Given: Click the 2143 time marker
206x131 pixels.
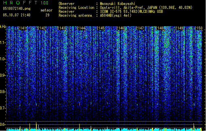Looking at the screenshot, I should coord(61,28).
